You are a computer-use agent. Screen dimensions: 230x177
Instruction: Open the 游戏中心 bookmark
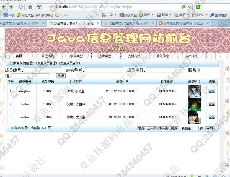click(x=45, y=15)
